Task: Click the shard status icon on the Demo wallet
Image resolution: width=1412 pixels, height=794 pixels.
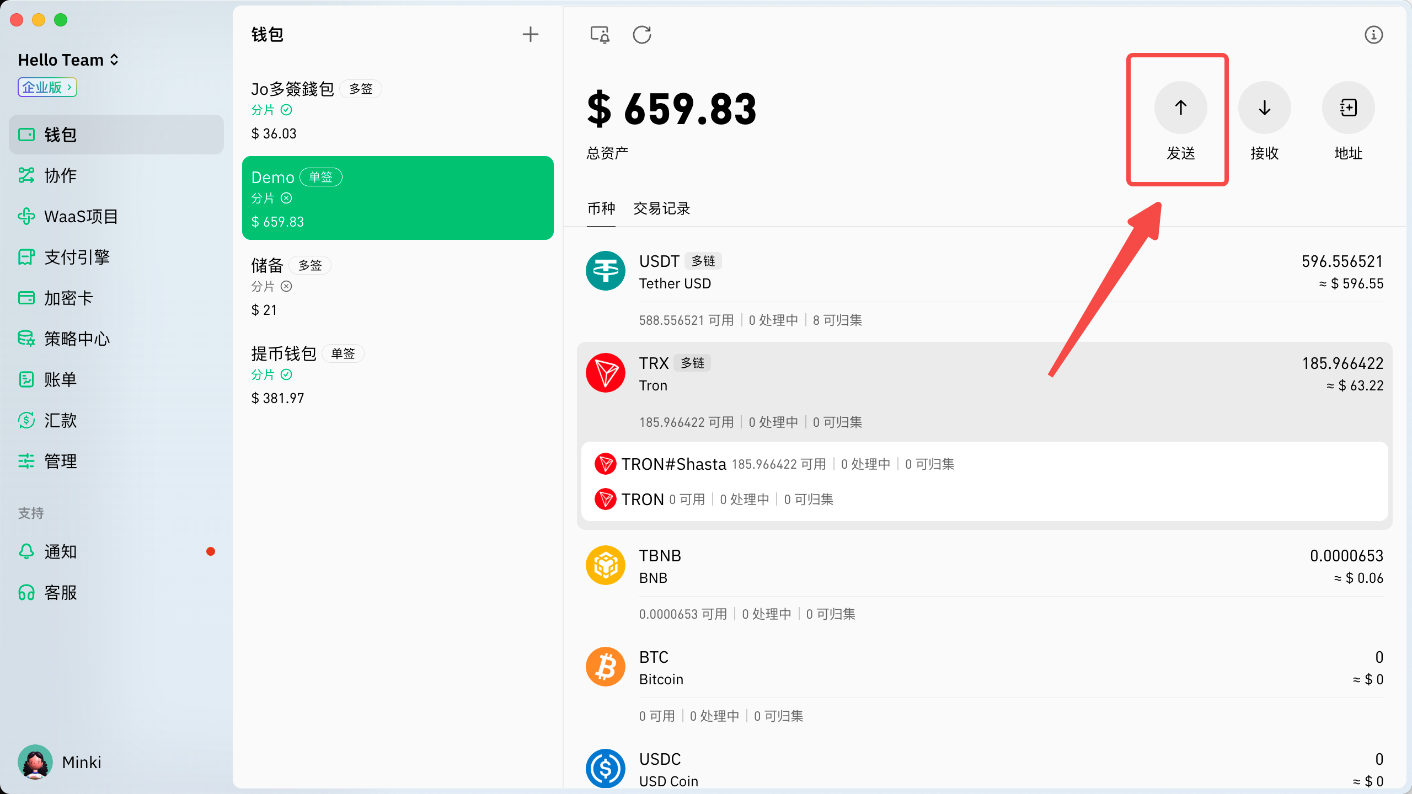Action: pyautogui.click(x=286, y=198)
